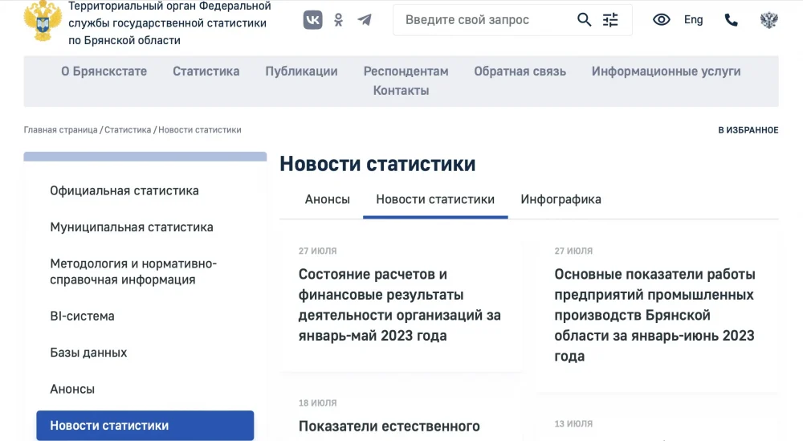Toggle visually impaired mode eye icon
The image size is (803, 441).
[661, 20]
